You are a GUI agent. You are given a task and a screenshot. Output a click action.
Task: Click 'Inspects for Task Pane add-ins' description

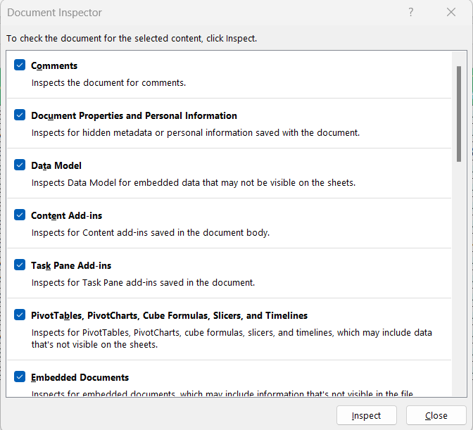point(144,282)
